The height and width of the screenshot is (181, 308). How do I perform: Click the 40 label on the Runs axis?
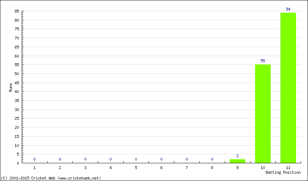coord(17,92)
